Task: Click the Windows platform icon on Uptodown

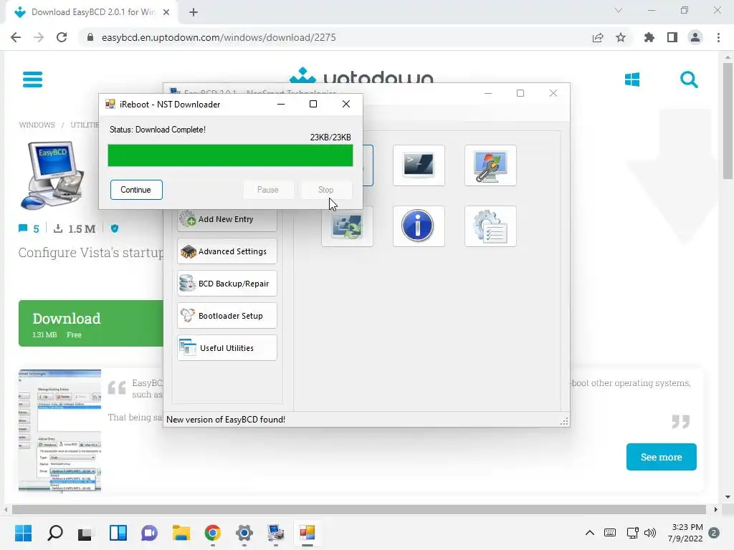Action: pos(632,79)
